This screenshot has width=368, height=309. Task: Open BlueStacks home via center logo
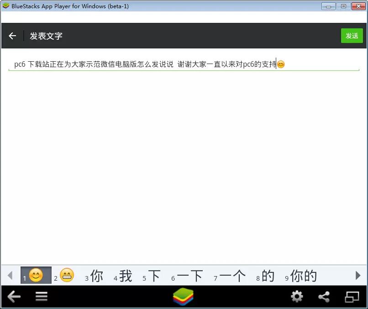[x=183, y=297]
